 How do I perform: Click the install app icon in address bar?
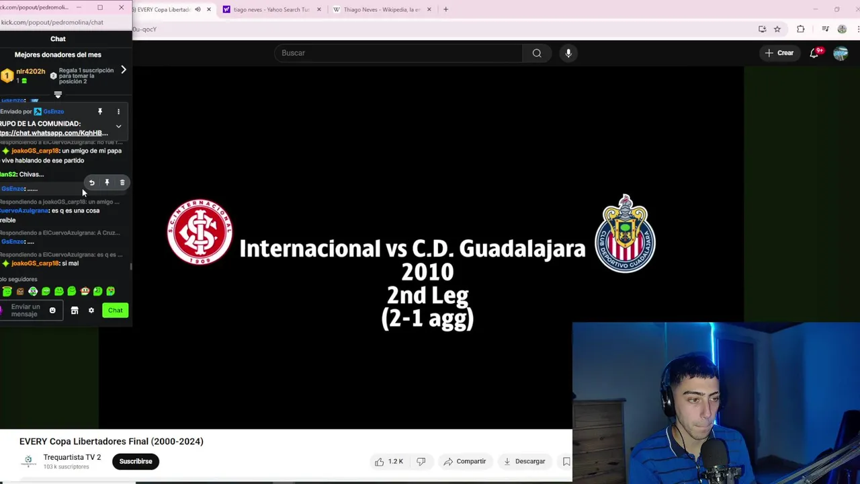pos(762,29)
